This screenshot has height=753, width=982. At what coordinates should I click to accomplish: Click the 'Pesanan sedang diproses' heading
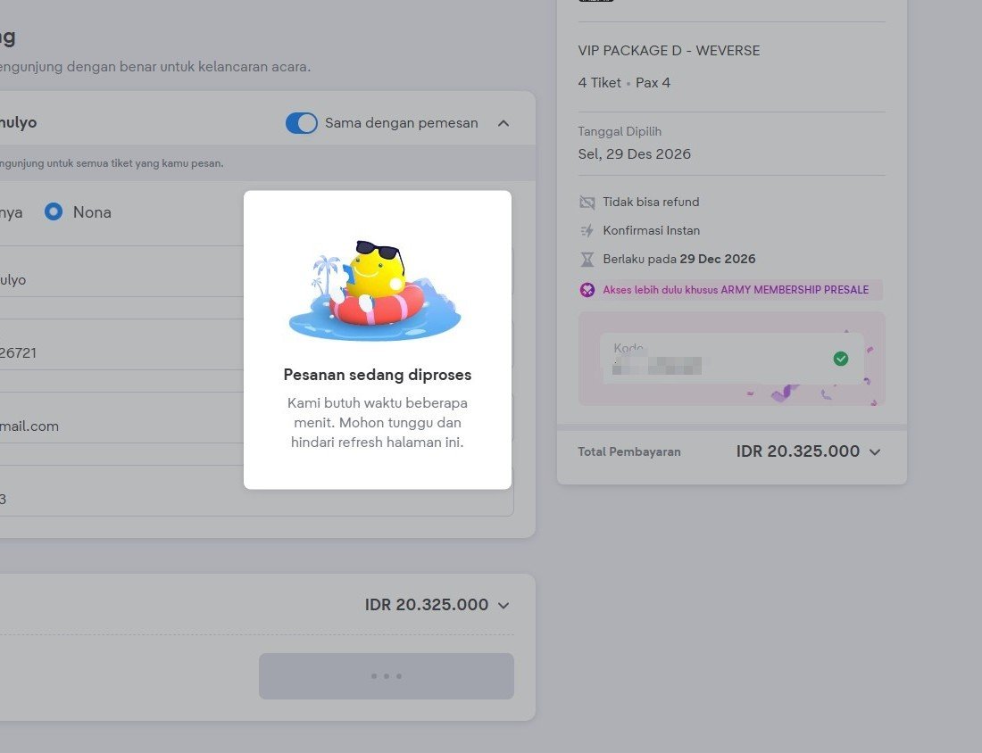[x=378, y=375]
